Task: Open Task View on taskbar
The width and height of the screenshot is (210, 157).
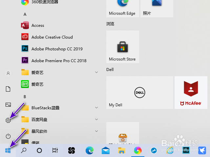Action: [55, 150]
